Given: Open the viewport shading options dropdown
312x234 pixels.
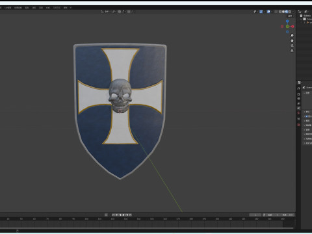Looking at the screenshot, I should [x=293, y=12].
